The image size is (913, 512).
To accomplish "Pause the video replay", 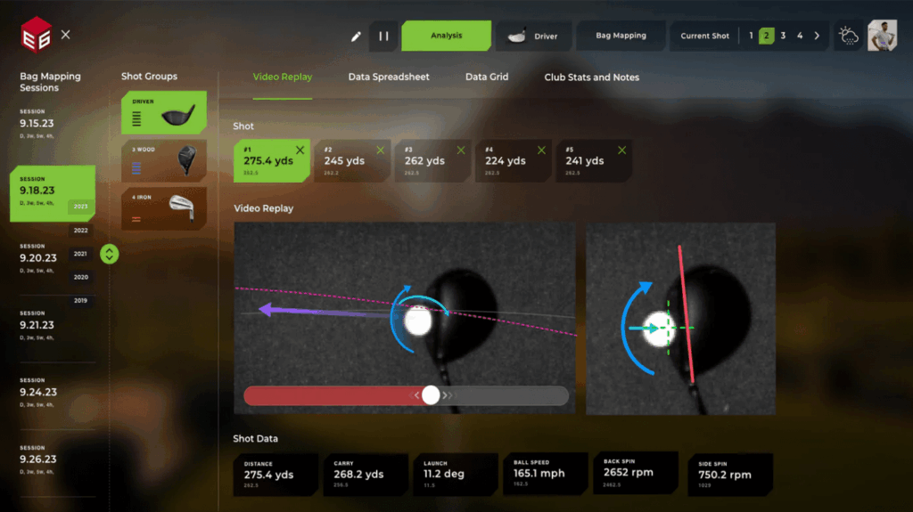I will click(x=383, y=37).
